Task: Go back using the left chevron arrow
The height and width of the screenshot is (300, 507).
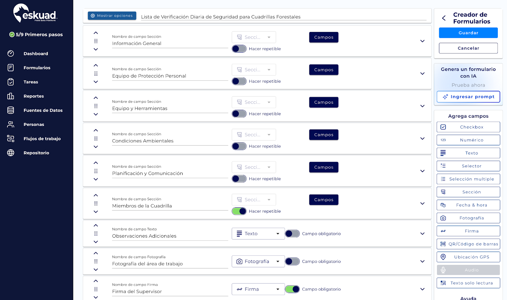Action: pos(444,18)
